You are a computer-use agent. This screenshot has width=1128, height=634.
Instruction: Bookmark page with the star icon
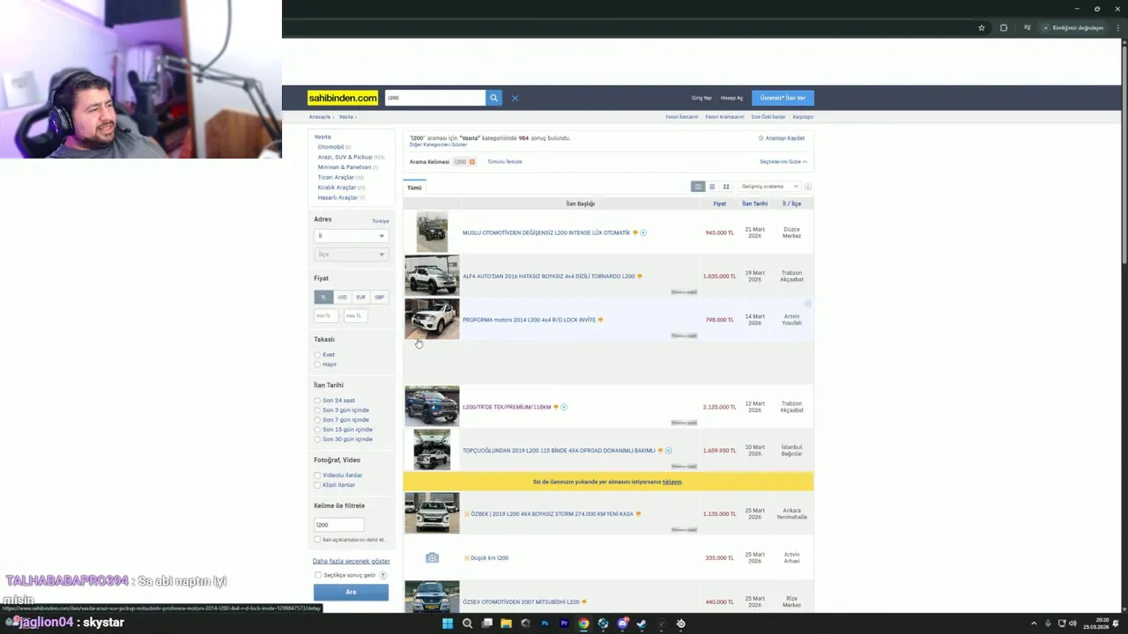click(x=982, y=27)
